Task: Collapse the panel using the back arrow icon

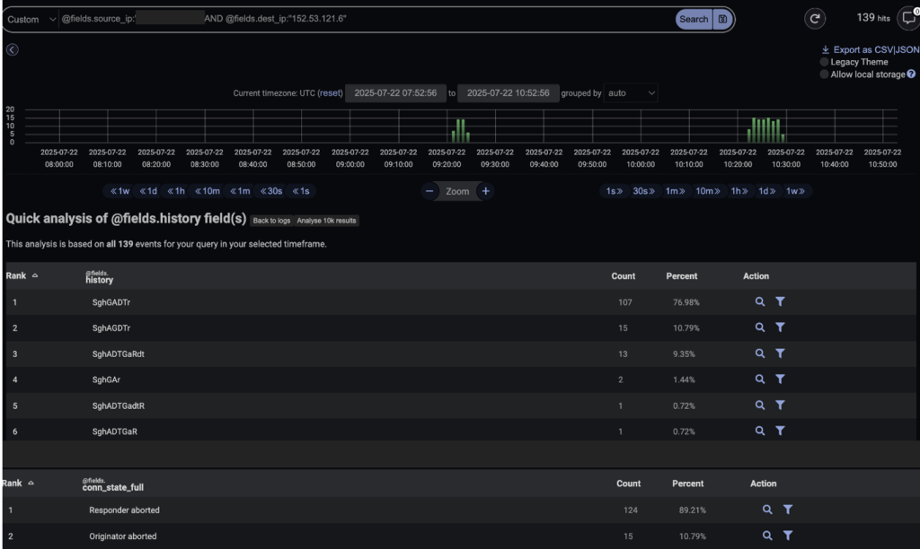Action: (x=11, y=50)
